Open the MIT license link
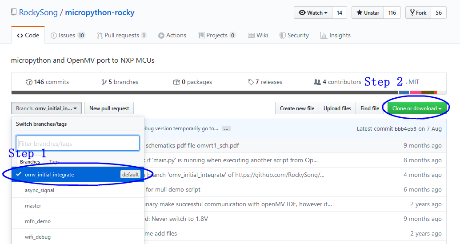460x244 pixels. (x=414, y=82)
